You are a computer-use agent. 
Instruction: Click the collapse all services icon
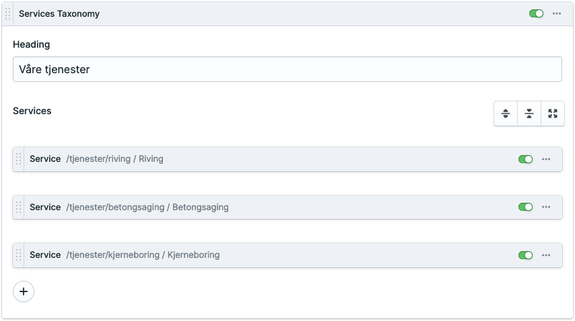[x=529, y=113]
